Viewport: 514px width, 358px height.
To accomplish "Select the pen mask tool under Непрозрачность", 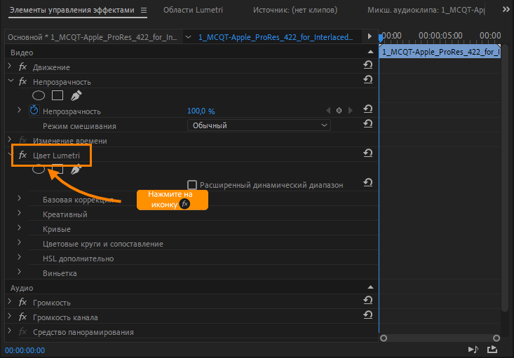I will click(x=76, y=95).
